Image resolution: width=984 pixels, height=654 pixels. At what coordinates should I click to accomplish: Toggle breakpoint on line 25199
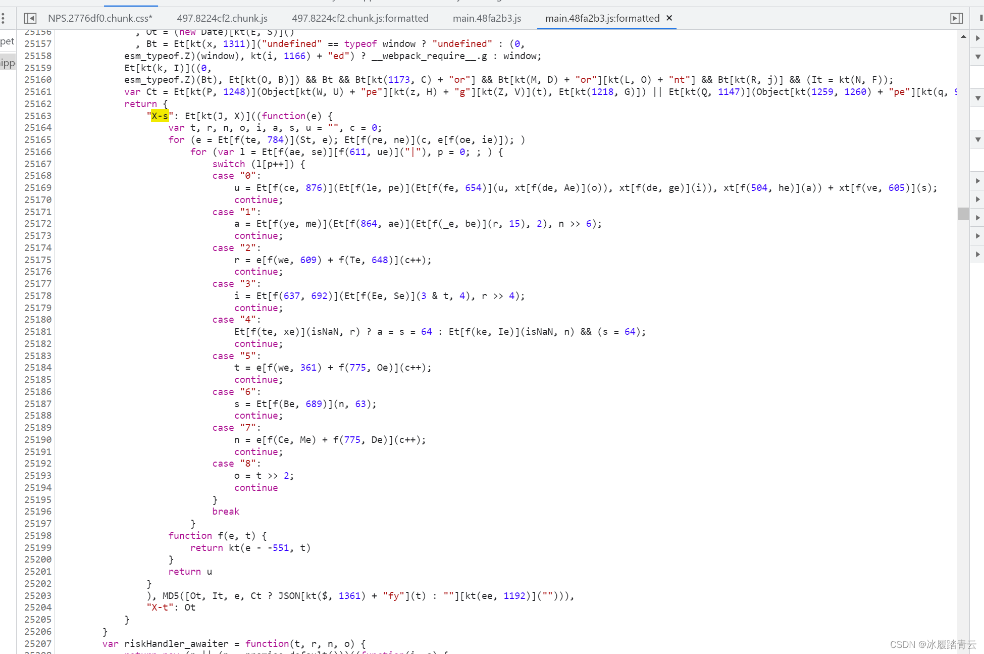point(38,547)
